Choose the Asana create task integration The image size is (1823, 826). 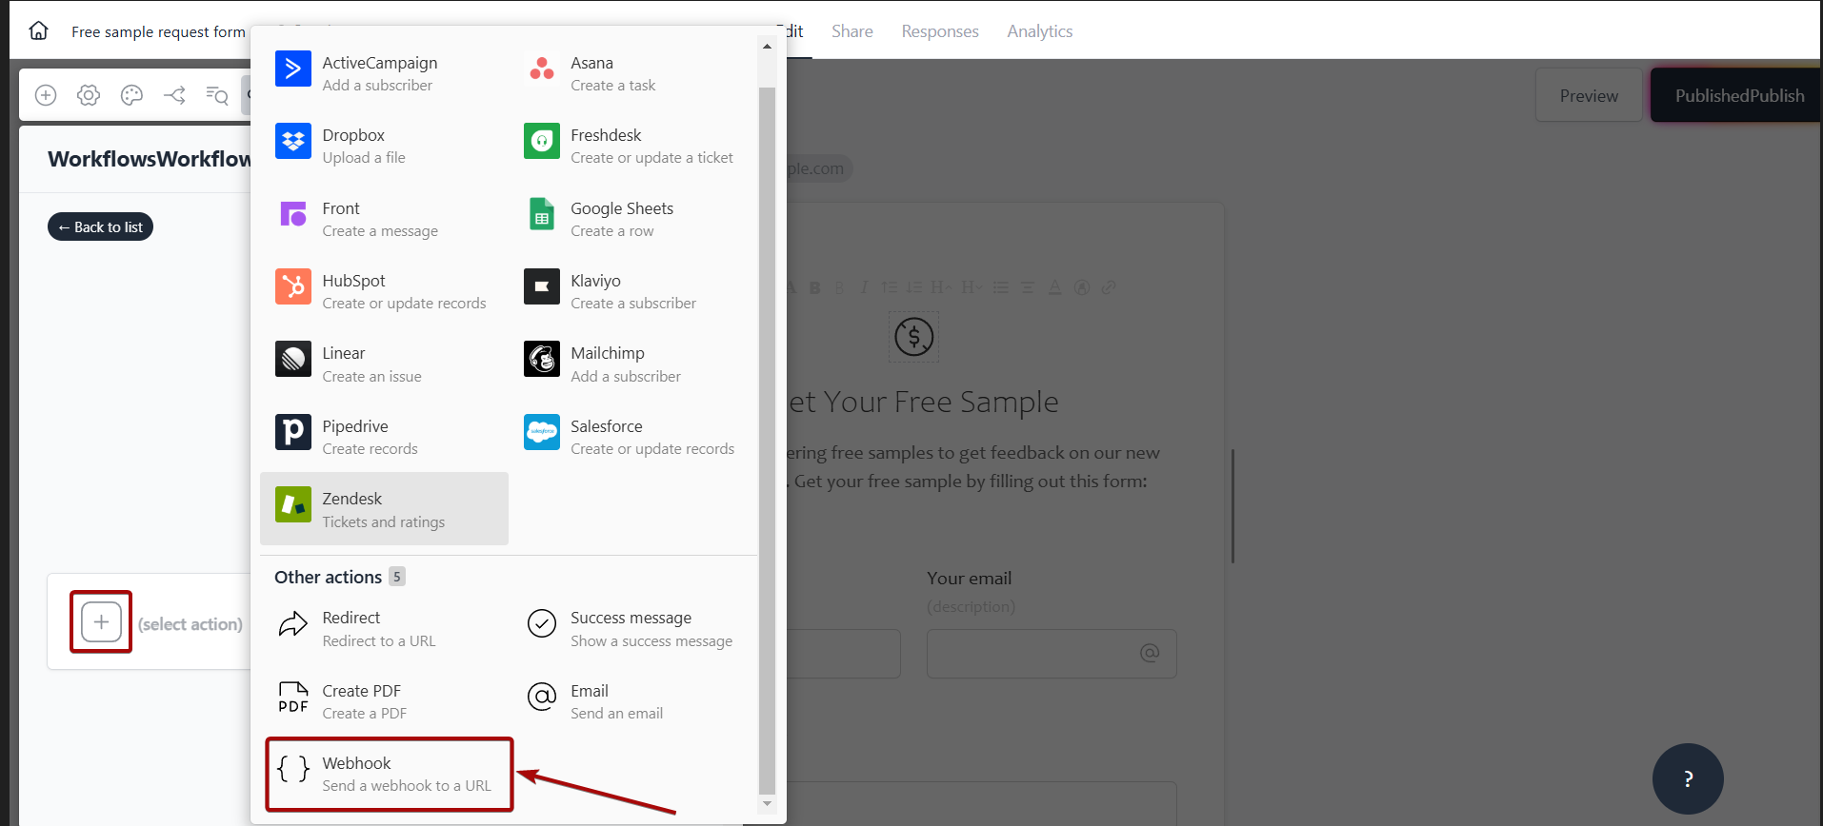tap(632, 73)
